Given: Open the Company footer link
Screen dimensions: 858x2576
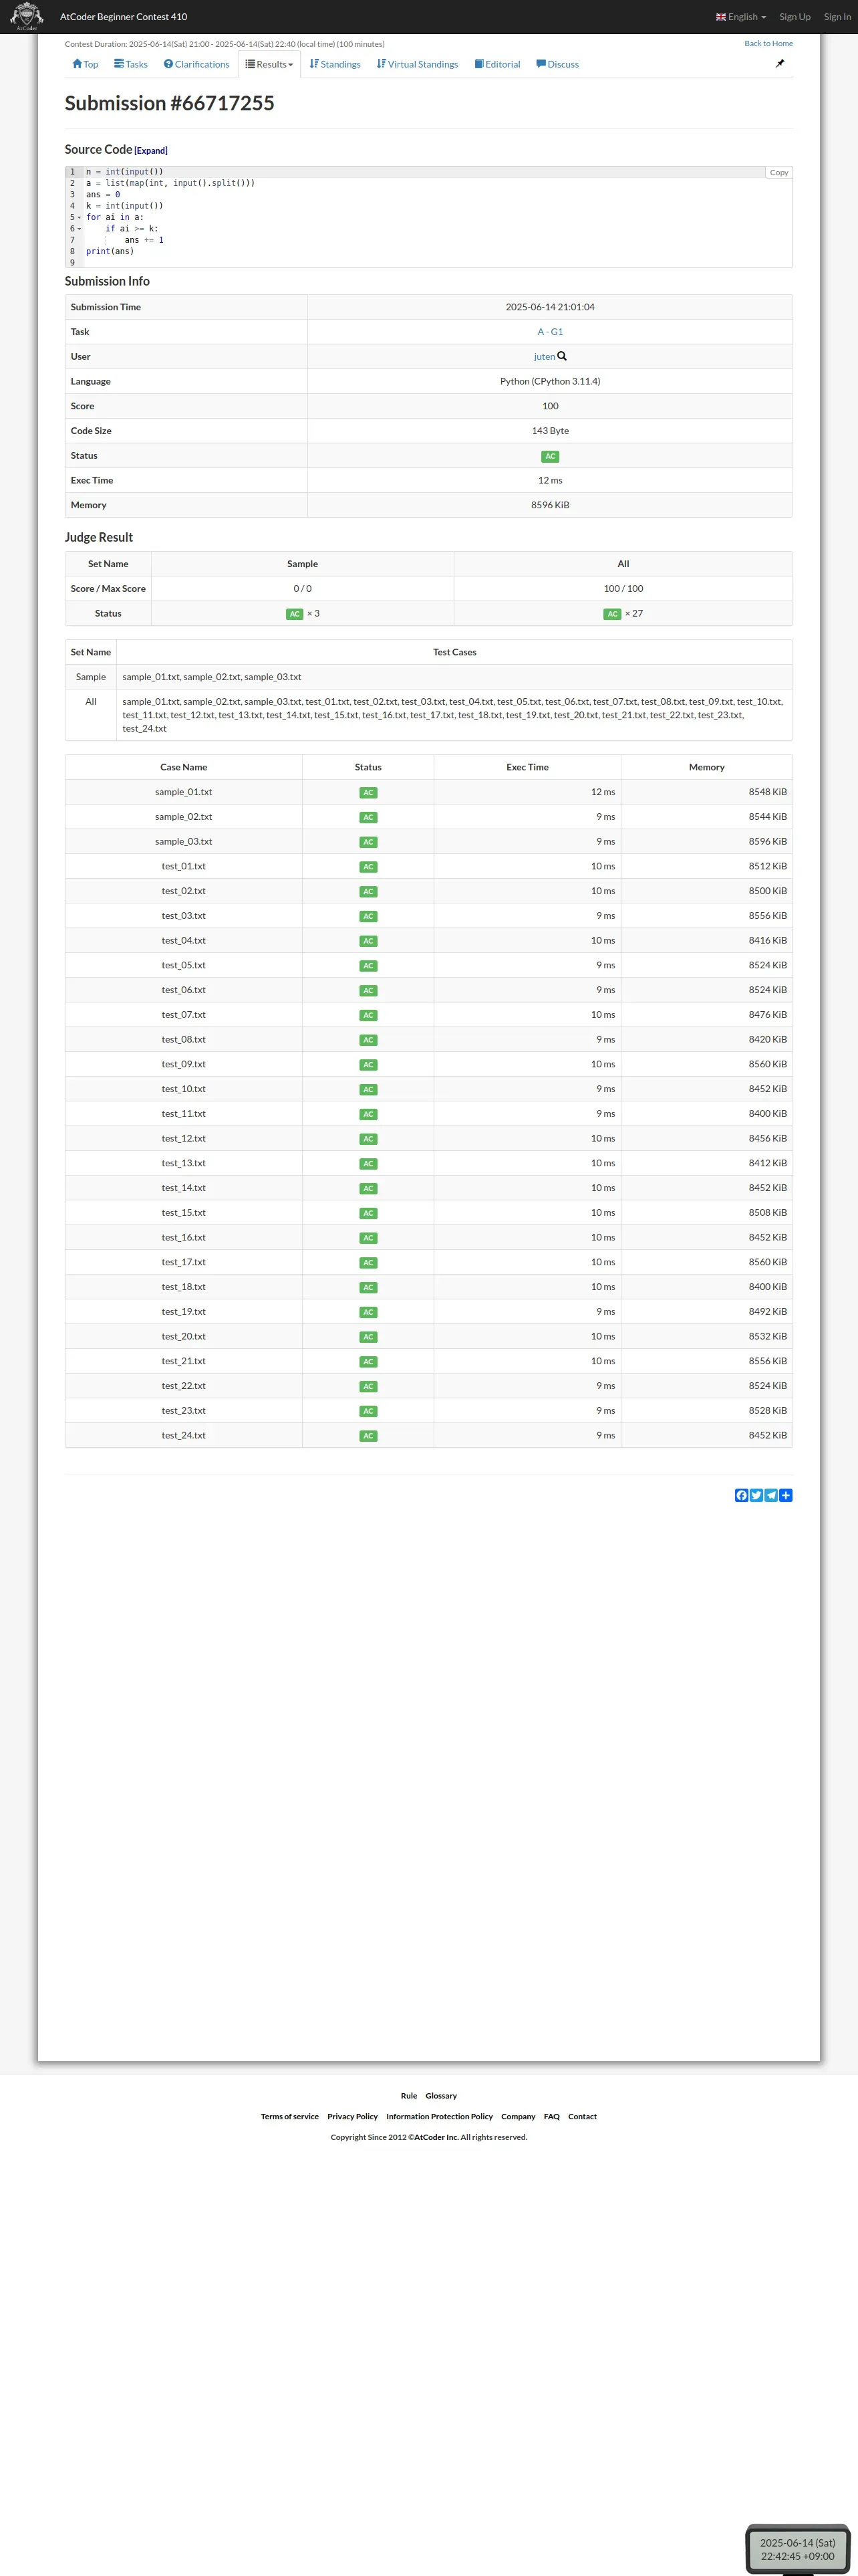Looking at the screenshot, I should coord(519,2116).
